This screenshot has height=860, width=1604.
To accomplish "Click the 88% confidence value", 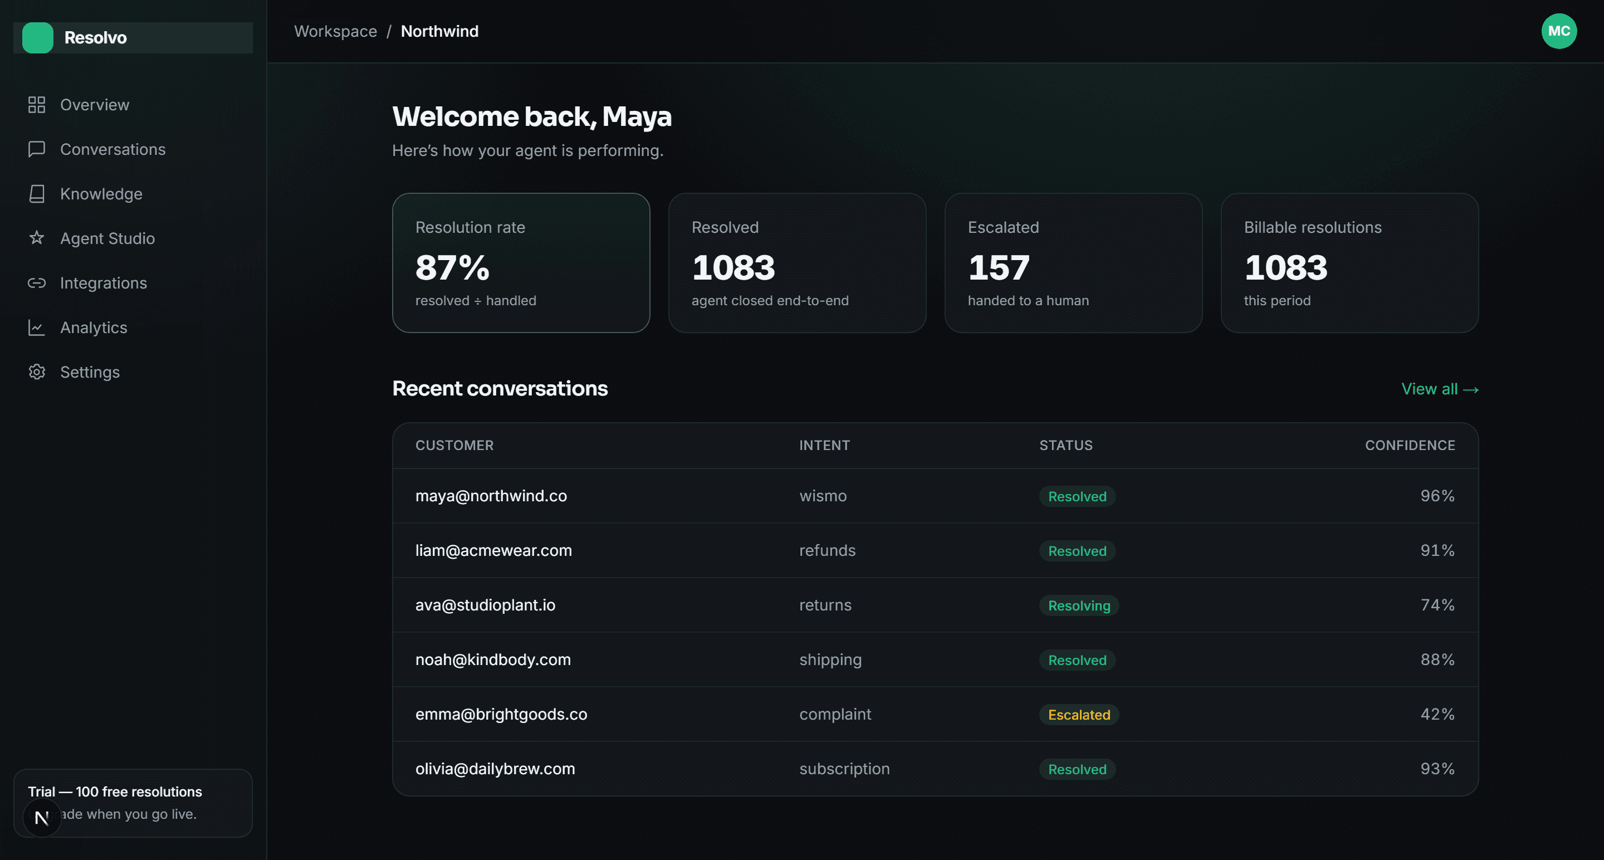I will [x=1437, y=659].
